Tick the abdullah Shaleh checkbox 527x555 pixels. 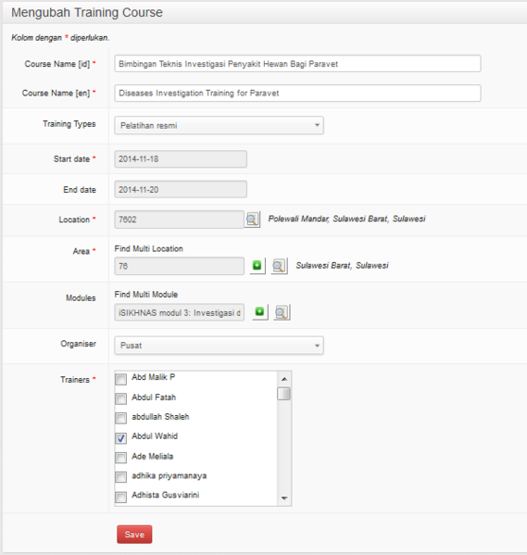tap(120, 418)
